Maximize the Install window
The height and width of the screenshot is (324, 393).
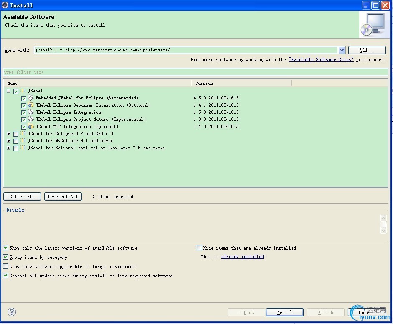[x=375, y=5]
